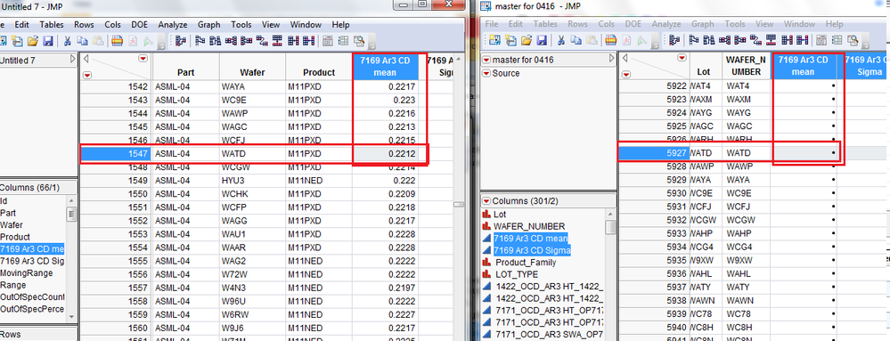Click Save disk icon in master window toolbar

click(x=542, y=40)
